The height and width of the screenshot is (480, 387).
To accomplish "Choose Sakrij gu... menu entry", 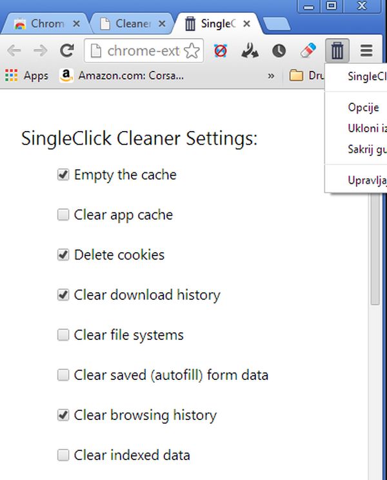I will (356, 150).
